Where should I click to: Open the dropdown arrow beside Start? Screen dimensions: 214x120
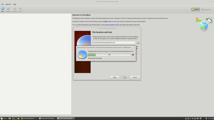[22, 10]
